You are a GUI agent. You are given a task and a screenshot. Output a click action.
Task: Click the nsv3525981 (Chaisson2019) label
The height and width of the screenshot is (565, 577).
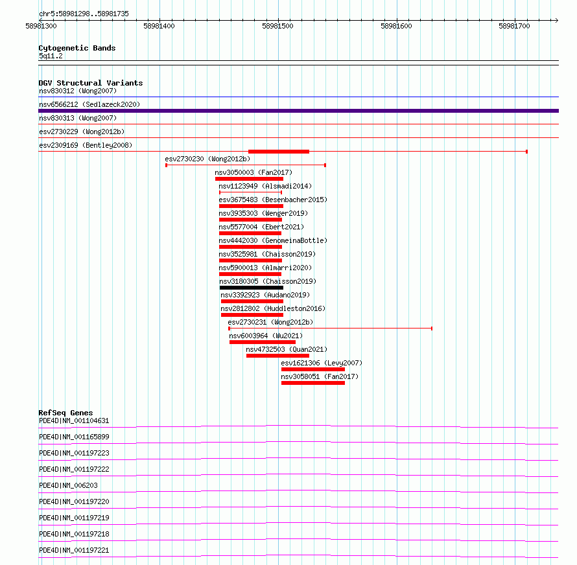267,254
